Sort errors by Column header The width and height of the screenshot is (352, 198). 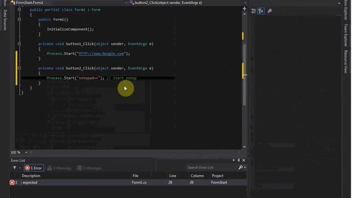(x=197, y=176)
